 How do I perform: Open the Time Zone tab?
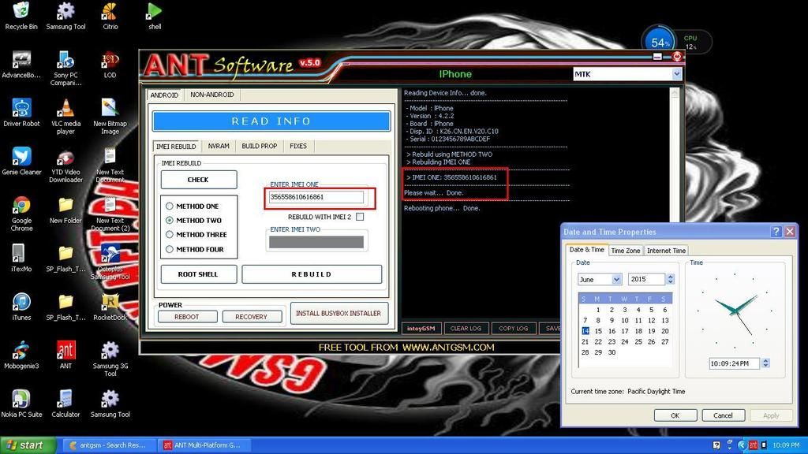[626, 251]
